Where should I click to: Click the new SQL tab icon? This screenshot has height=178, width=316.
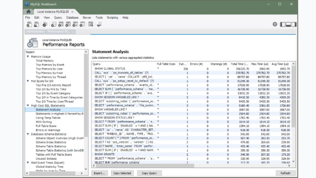[28, 24]
